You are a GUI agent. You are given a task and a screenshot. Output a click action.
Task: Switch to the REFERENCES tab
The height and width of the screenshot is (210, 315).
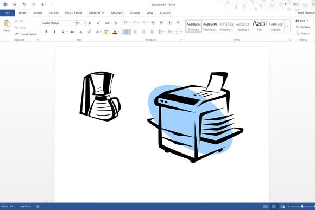[97, 13]
